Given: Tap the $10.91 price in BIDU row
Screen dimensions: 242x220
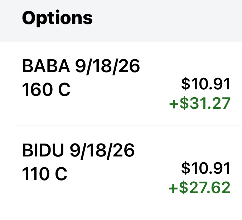Looking at the screenshot, I should (205, 168).
